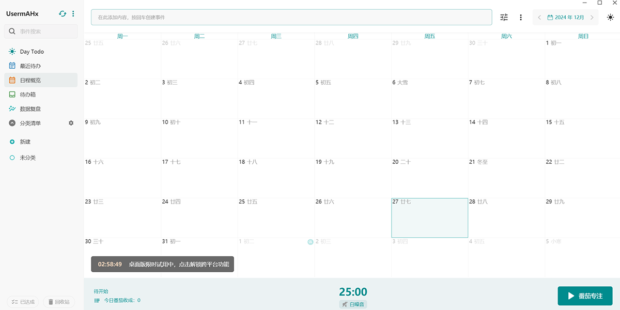
Task: Open the 回收站 recycle bin
Action: 58,302
